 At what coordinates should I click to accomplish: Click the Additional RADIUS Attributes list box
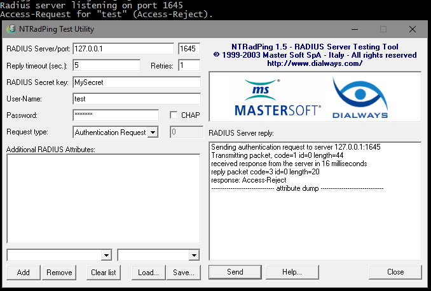[104, 198]
